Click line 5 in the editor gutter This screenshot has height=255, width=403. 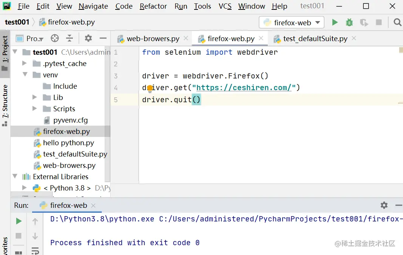pyautogui.click(x=116, y=100)
